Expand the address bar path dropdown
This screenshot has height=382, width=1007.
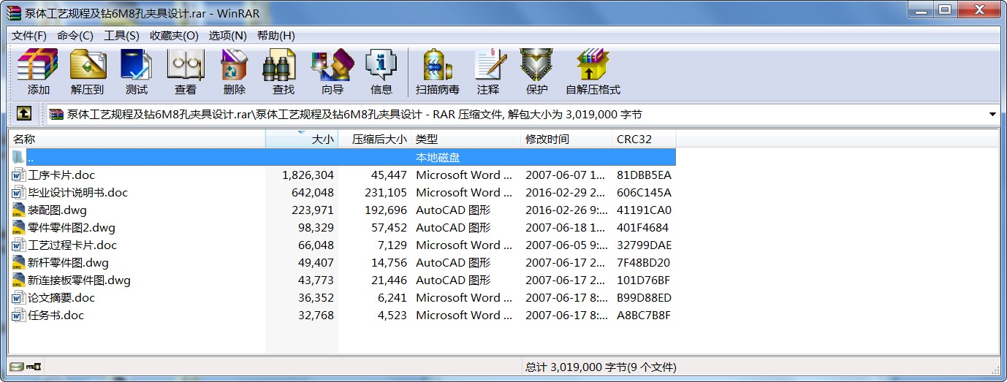(992, 114)
